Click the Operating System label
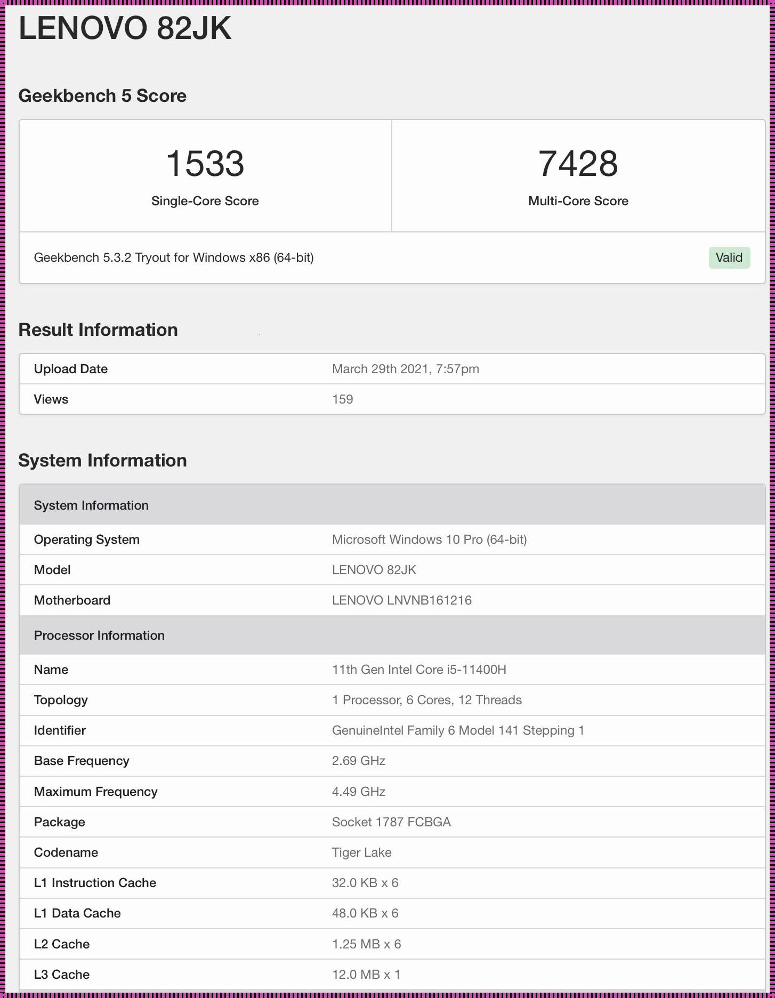 pos(87,540)
